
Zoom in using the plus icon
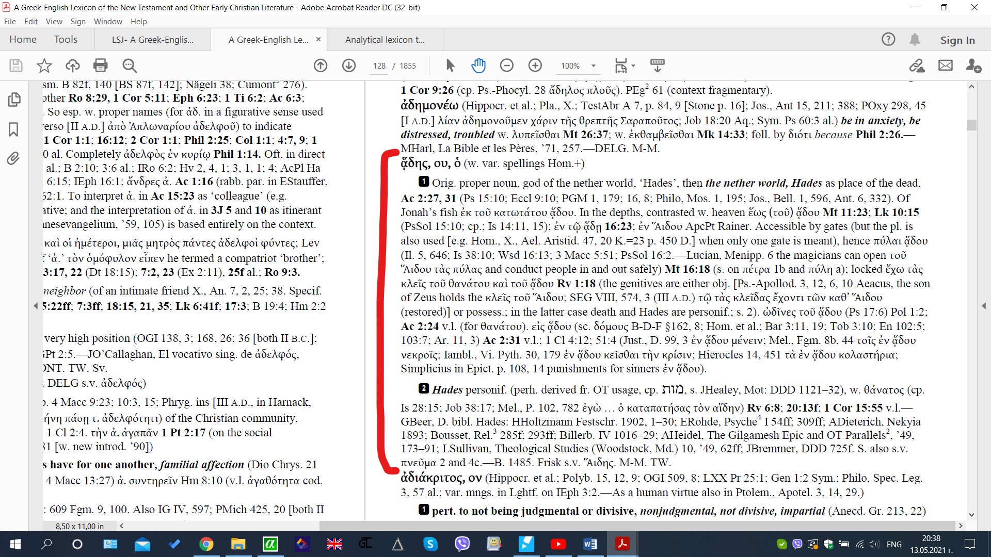[x=535, y=65]
